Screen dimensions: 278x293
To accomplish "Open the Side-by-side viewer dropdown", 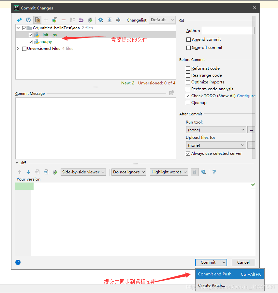I will click(83, 172).
